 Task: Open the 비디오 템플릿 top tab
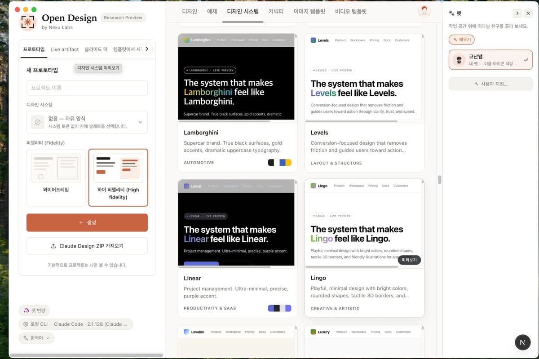[x=351, y=11]
